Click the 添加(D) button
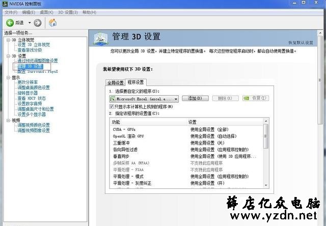 [195, 98]
